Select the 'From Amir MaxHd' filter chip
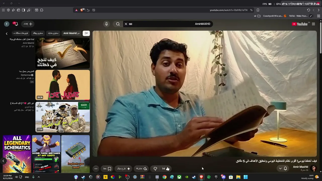The width and height of the screenshot is (322, 181). [x=71, y=33]
